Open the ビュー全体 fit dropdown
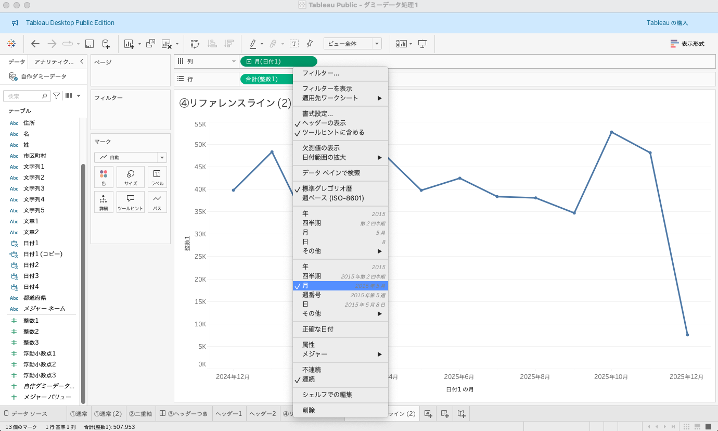This screenshot has width=718, height=431. pos(352,44)
